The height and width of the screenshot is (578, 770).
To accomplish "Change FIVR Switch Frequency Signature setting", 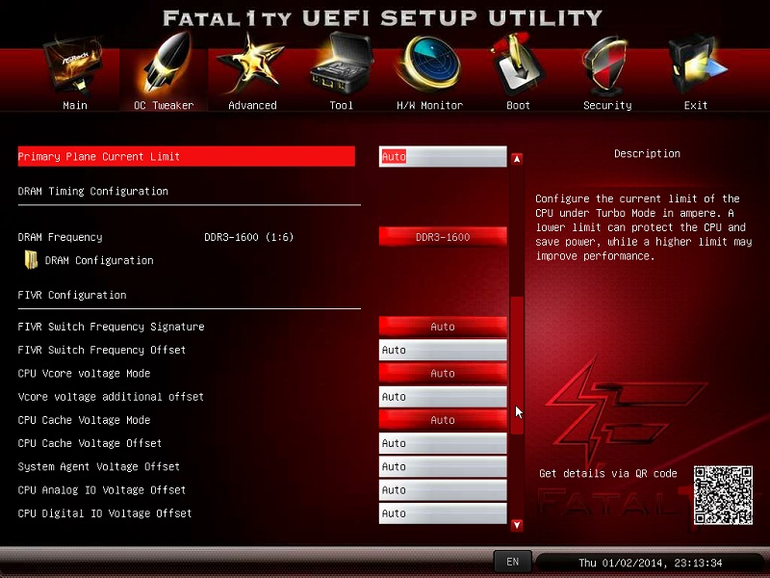I will coord(443,327).
